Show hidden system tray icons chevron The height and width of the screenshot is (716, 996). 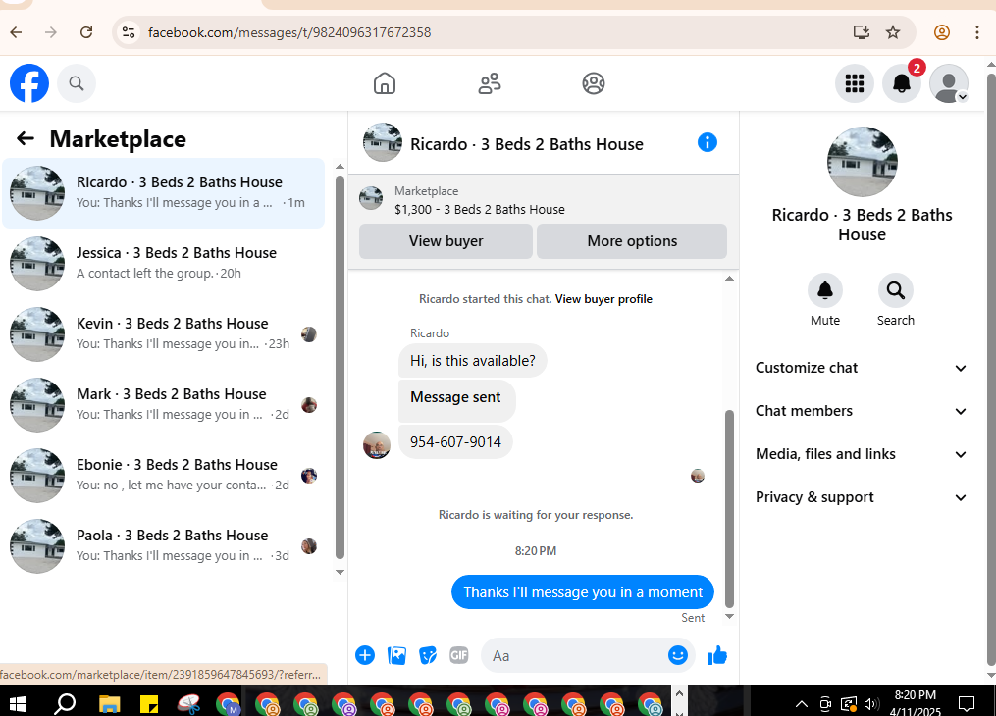point(802,703)
